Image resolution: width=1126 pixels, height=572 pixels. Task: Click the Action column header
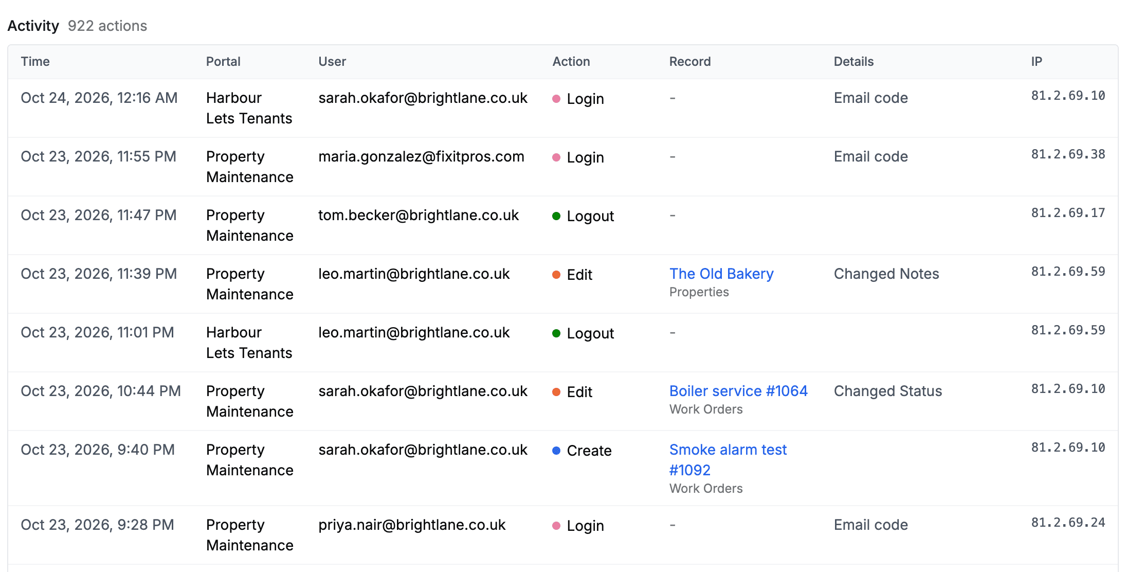pyautogui.click(x=571, y=62)
